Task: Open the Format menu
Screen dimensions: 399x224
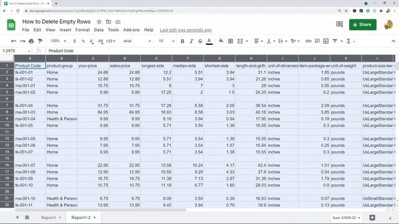Action: tap(83, 30)
